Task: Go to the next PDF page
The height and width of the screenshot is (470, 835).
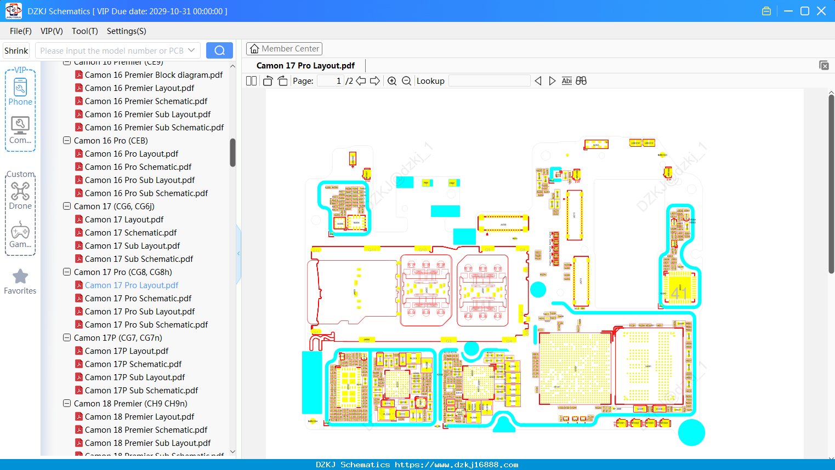Action: pyautogui.click(x=375, y=81)
